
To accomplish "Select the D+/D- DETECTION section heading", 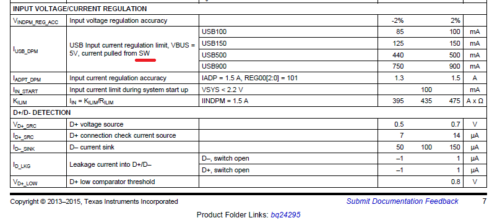I will pos(41,112).
